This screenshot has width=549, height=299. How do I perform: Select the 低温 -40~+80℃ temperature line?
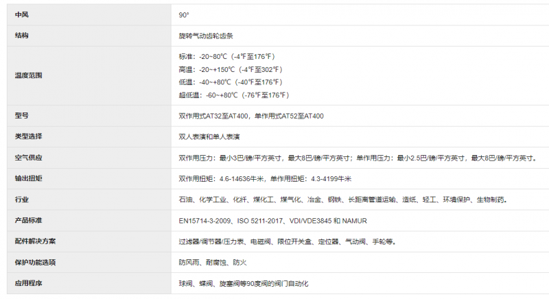(229, 82)
